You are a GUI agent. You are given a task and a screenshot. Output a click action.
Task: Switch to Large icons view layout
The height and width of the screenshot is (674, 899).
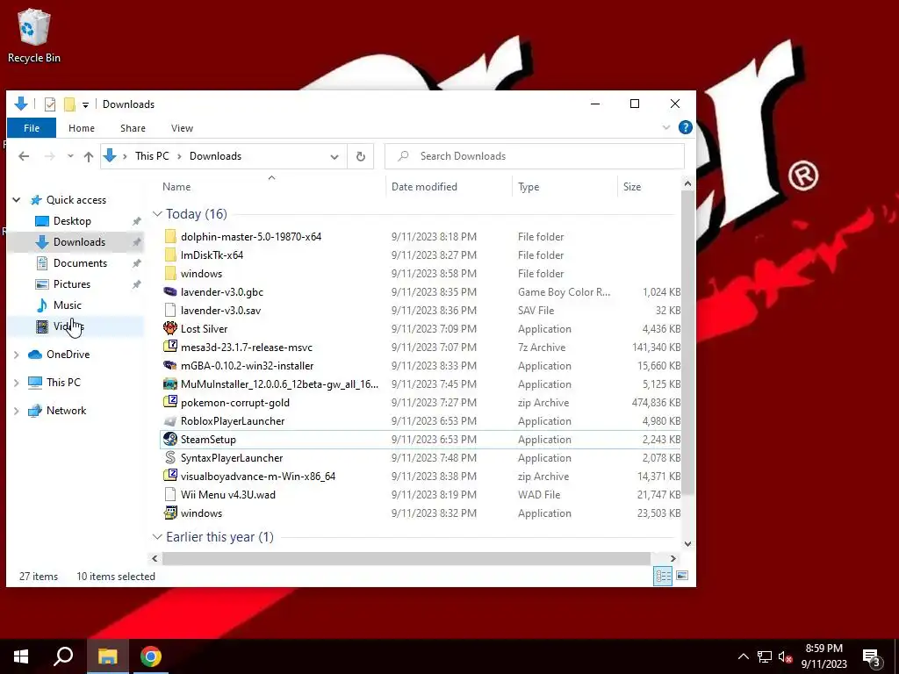681,576
